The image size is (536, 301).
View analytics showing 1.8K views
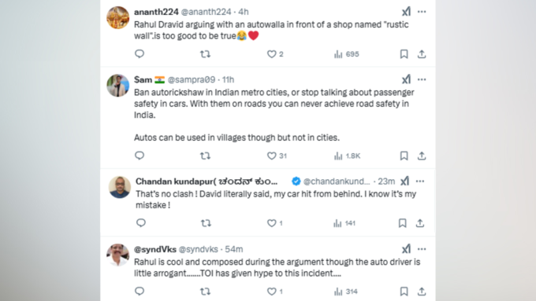click(347, 156)
